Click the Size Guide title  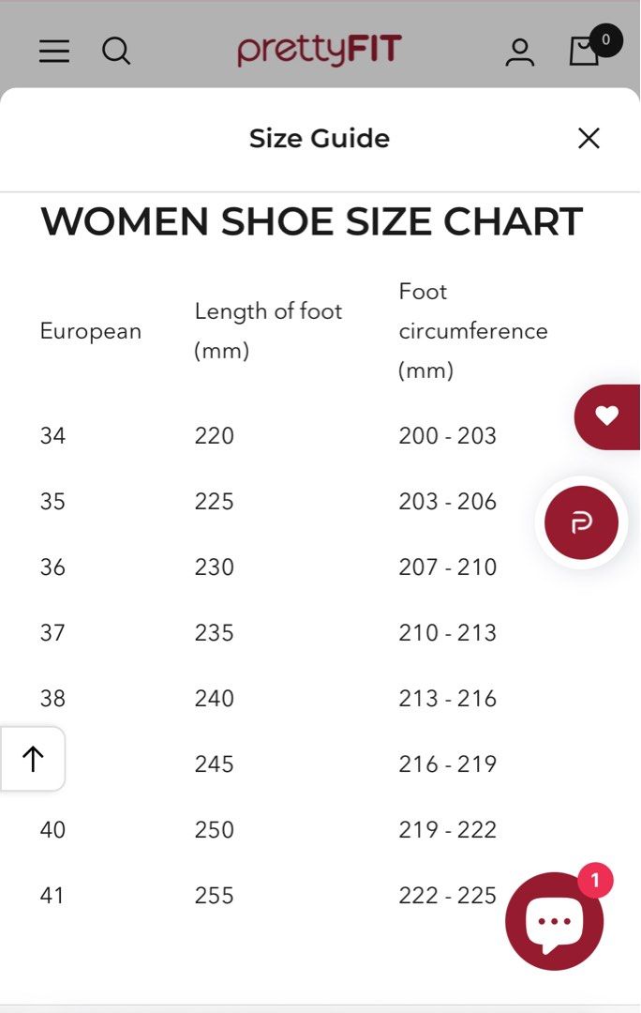320,138
